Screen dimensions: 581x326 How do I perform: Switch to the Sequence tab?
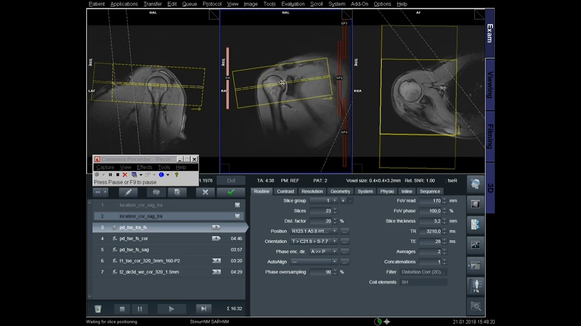point(430,192)
